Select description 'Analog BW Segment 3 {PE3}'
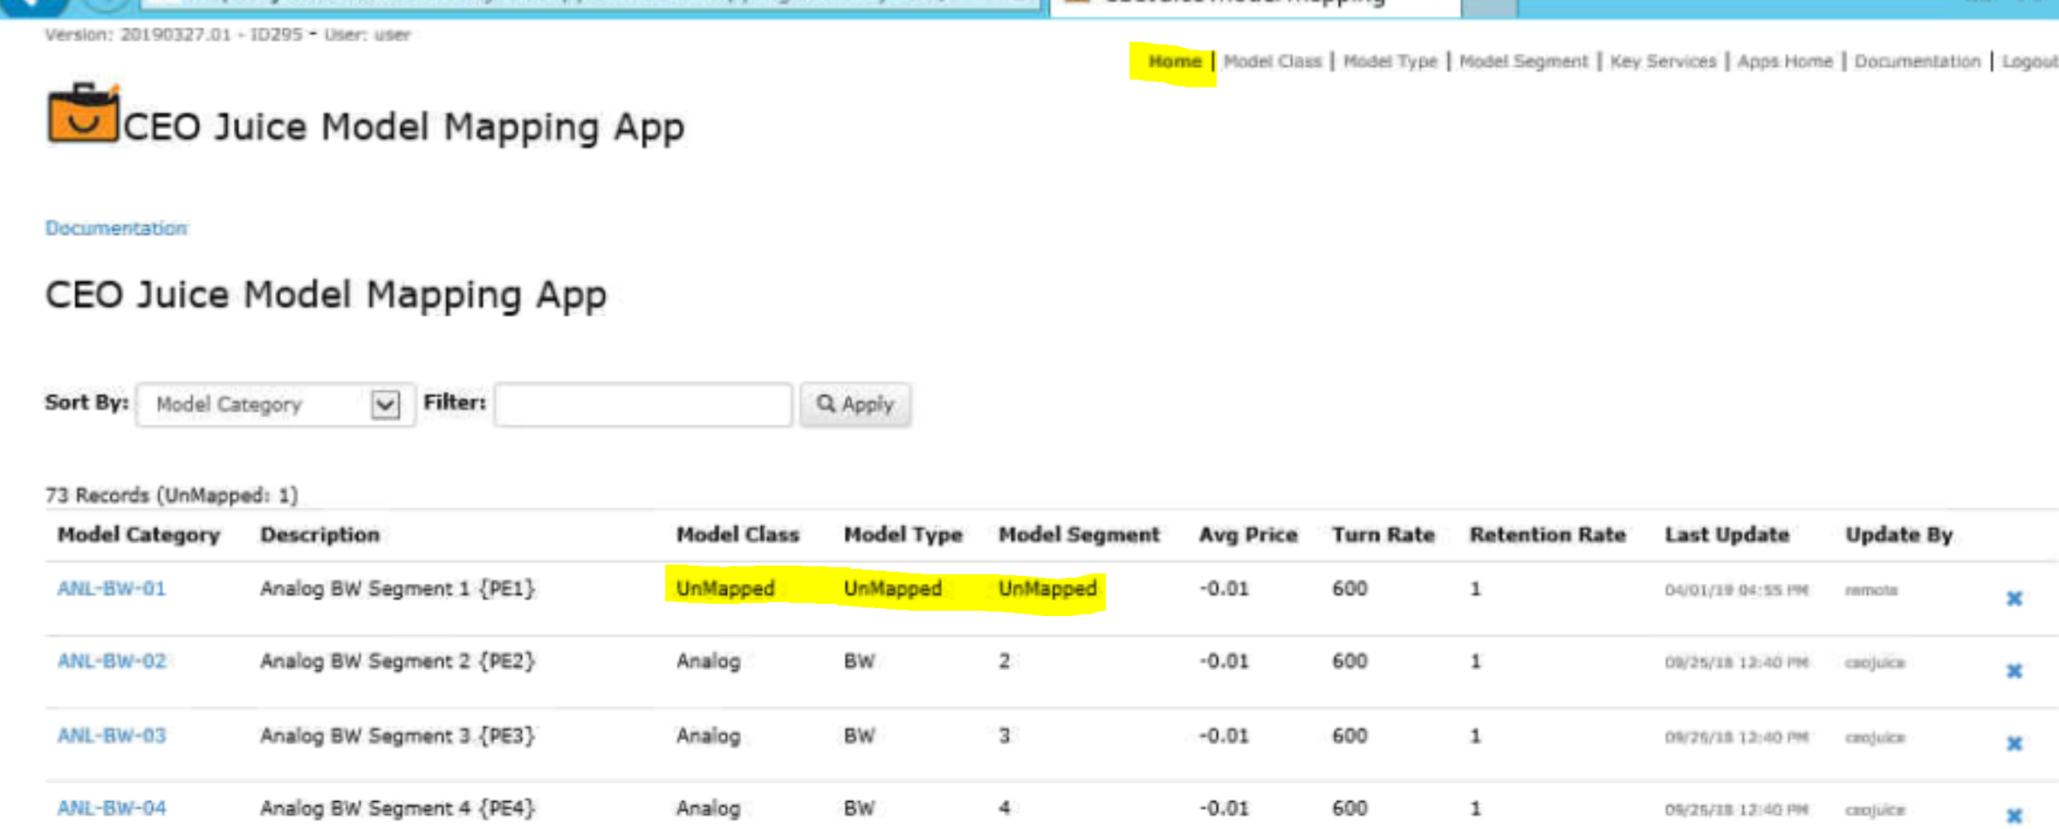 coord(397,736)
